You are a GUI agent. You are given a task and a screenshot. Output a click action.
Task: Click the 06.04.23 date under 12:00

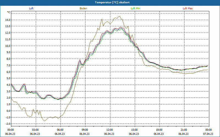coord(109,134)
